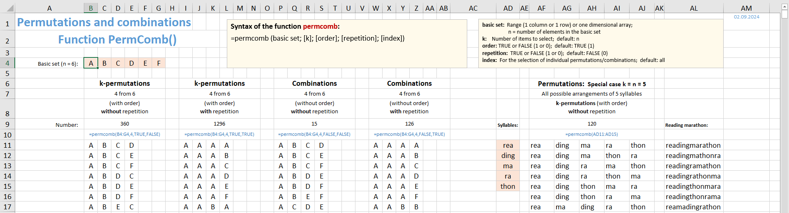Viewport: 789px width, 213px height.
Task: Select formula text =permcomb(AD11:AD15)
Action: click(592, 134)
